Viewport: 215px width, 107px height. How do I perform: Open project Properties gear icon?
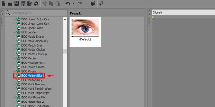click(x=36, y=3)
